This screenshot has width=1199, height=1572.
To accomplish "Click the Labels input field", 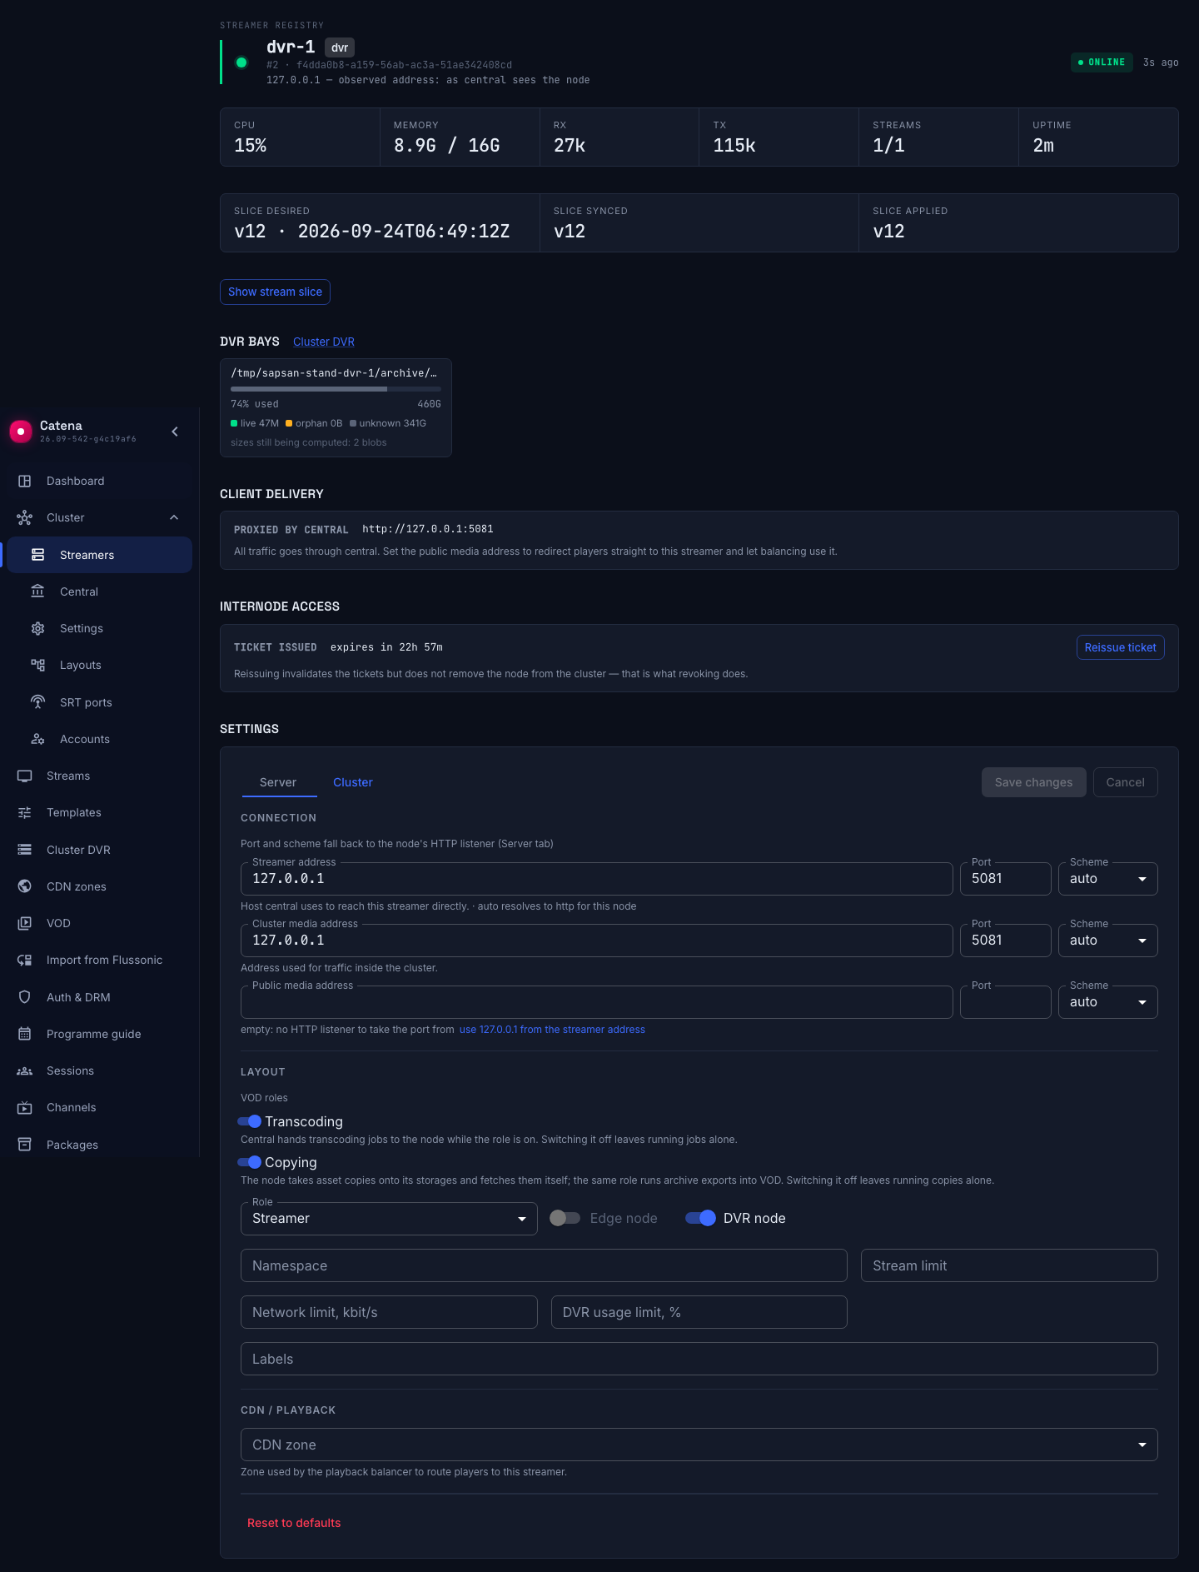I will [x=699, y=1359].
